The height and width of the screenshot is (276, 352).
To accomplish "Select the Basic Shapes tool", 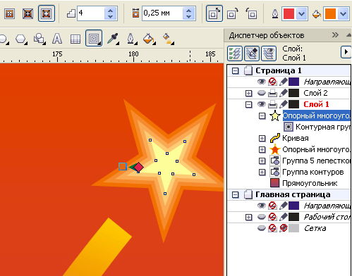I will [39, 39].
